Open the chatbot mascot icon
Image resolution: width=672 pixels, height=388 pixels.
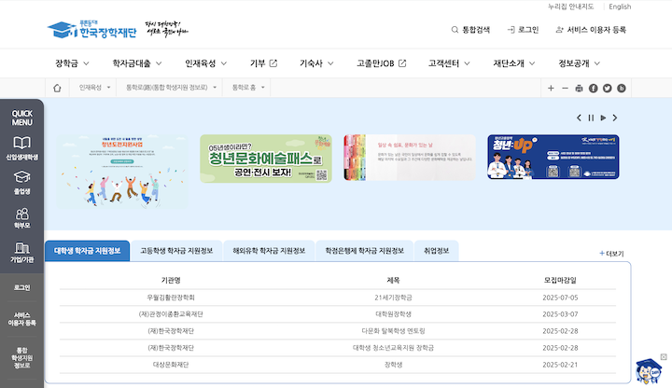(x=649, y=371)
